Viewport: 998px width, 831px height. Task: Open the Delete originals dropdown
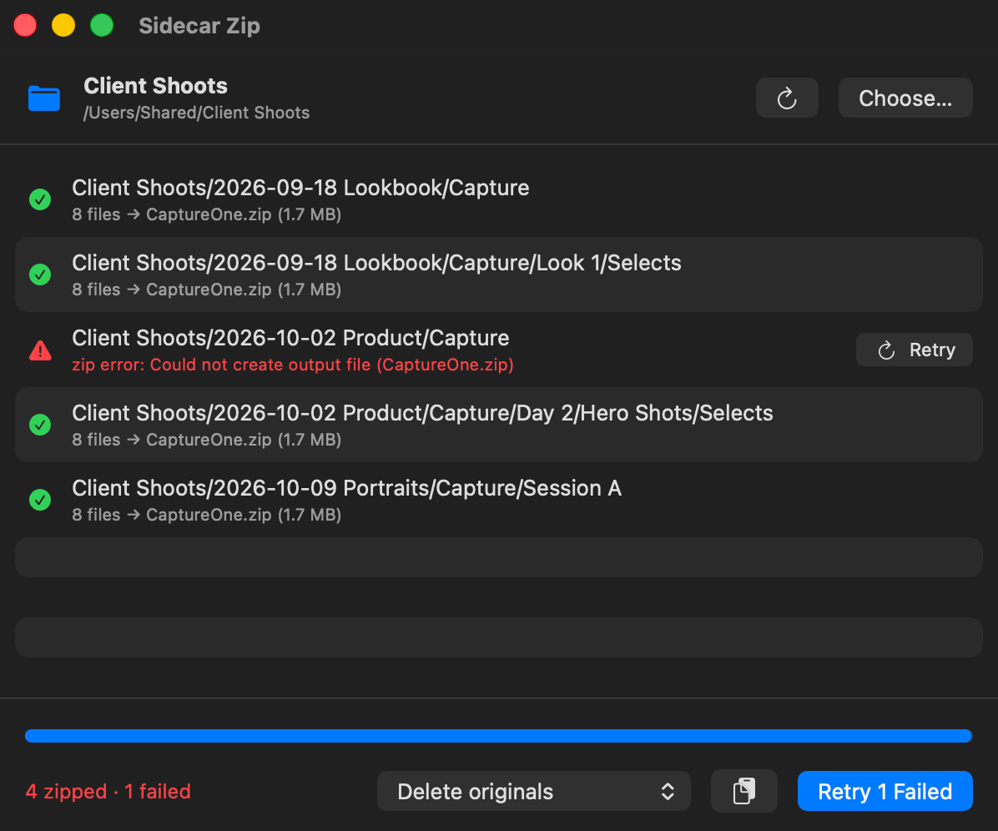click(533, 792)
